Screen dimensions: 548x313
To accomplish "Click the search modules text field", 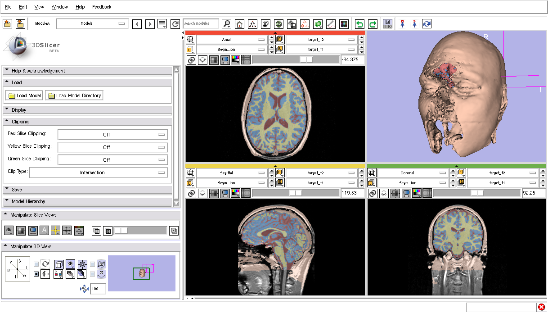I will 201,23.
